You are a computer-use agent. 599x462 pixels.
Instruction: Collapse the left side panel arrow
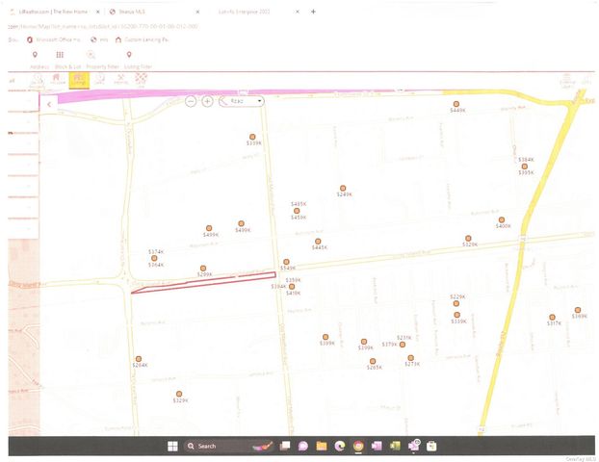(49, 103)
